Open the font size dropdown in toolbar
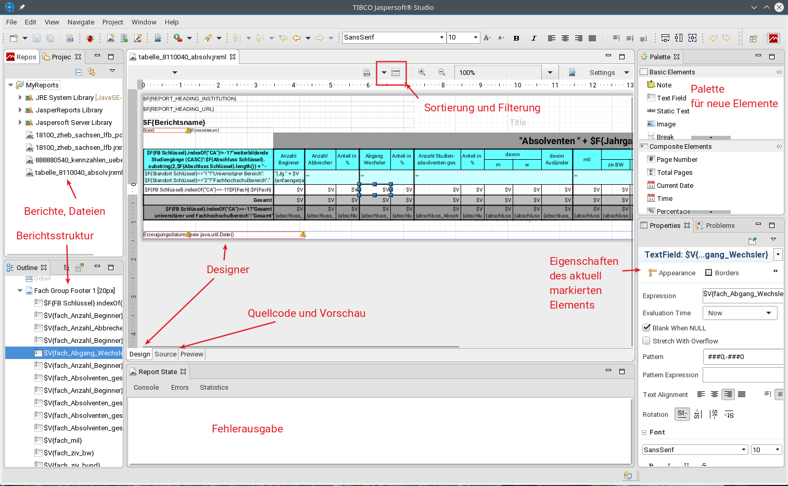Viewport: 788px width, 486px height. (475, 37)
